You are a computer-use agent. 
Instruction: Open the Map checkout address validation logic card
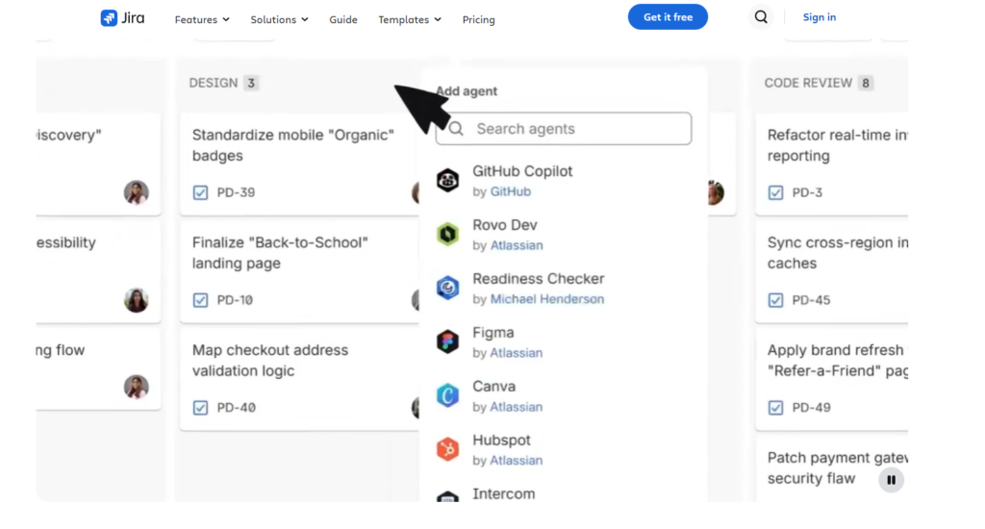[x=300, y=380]
